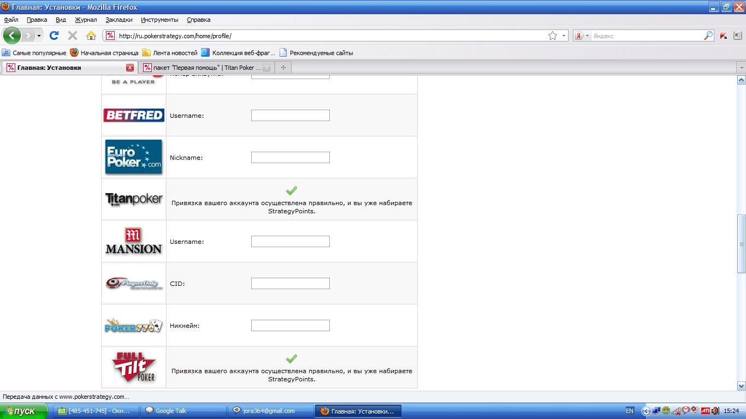The image size is (746, 419).
Task: Open the Журнал menu
Action: click(x=86, y=20)
